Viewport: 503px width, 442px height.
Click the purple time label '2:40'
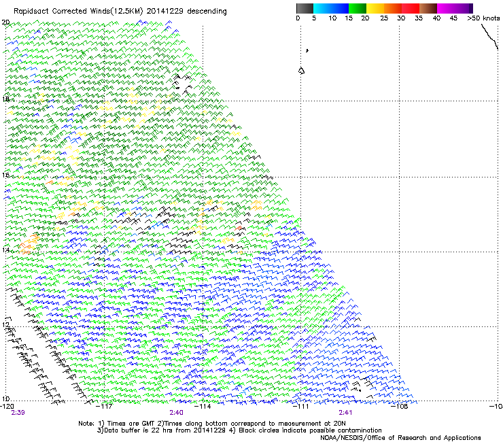click(x=177, y=413)
